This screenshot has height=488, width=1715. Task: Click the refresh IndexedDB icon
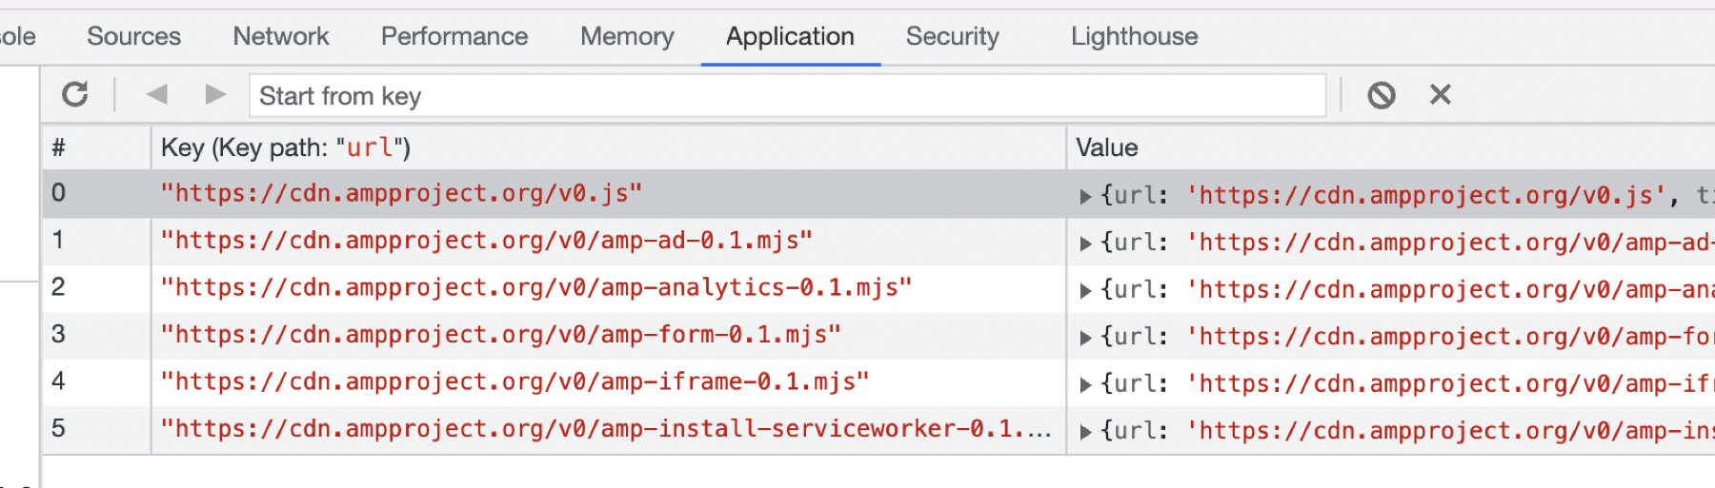(75, 95)
